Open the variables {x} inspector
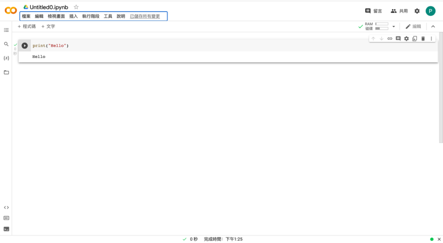Image resolution: width=443 pixels, height=243 pixels. [6, 58]
